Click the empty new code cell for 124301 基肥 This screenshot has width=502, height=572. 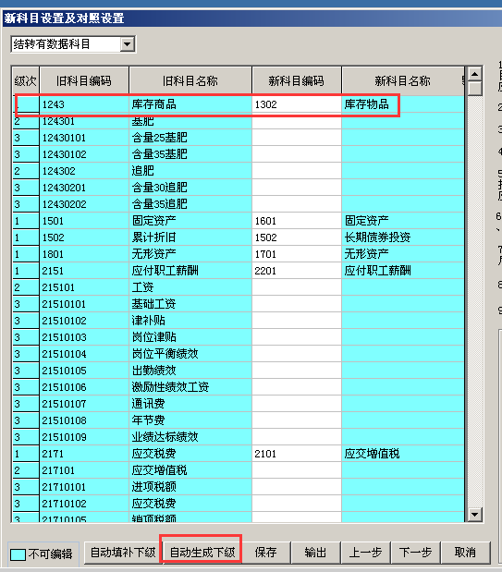point(297,121)
